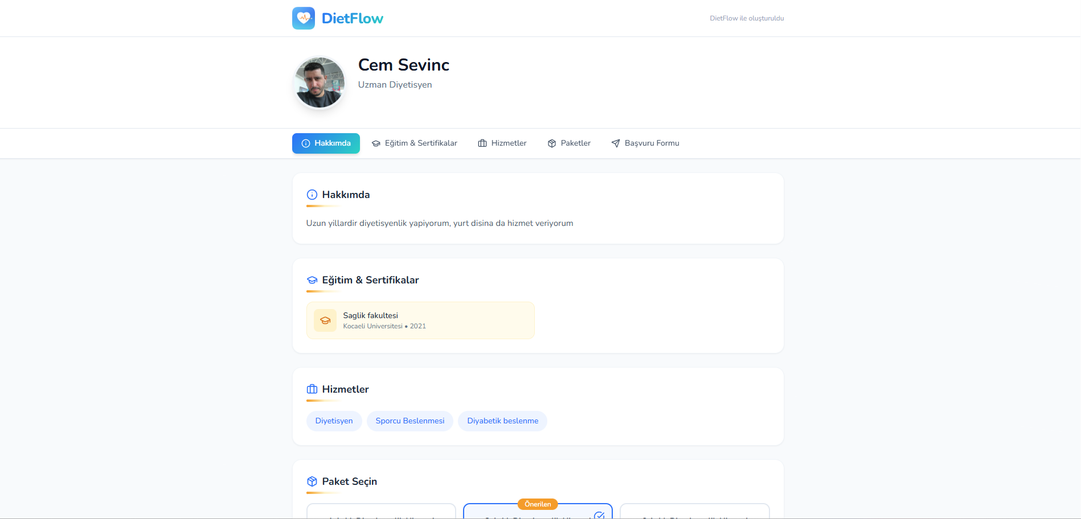Screen dimensions: 1081x519
Task: Click the info icon next to Hakkımda heading
Action: pos(312,195)
